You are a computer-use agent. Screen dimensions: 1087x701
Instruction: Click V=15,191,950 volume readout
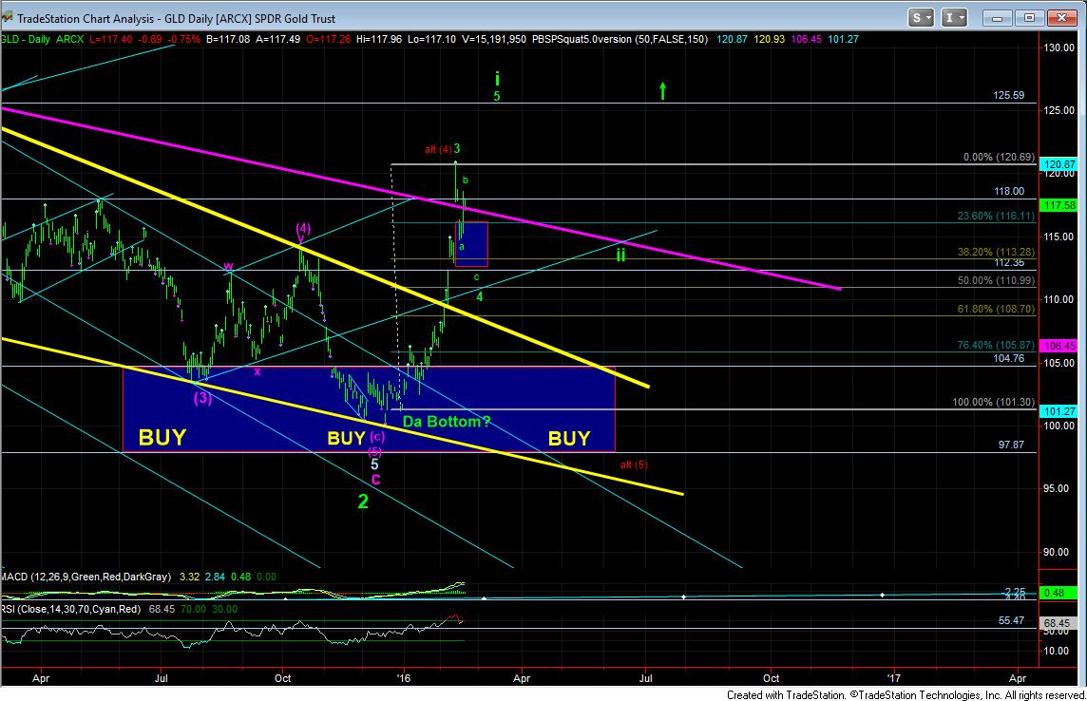click(x=492, y=40)
